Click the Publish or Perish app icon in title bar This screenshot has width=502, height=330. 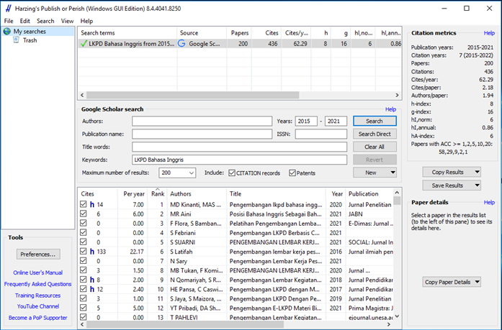[8, 9]
